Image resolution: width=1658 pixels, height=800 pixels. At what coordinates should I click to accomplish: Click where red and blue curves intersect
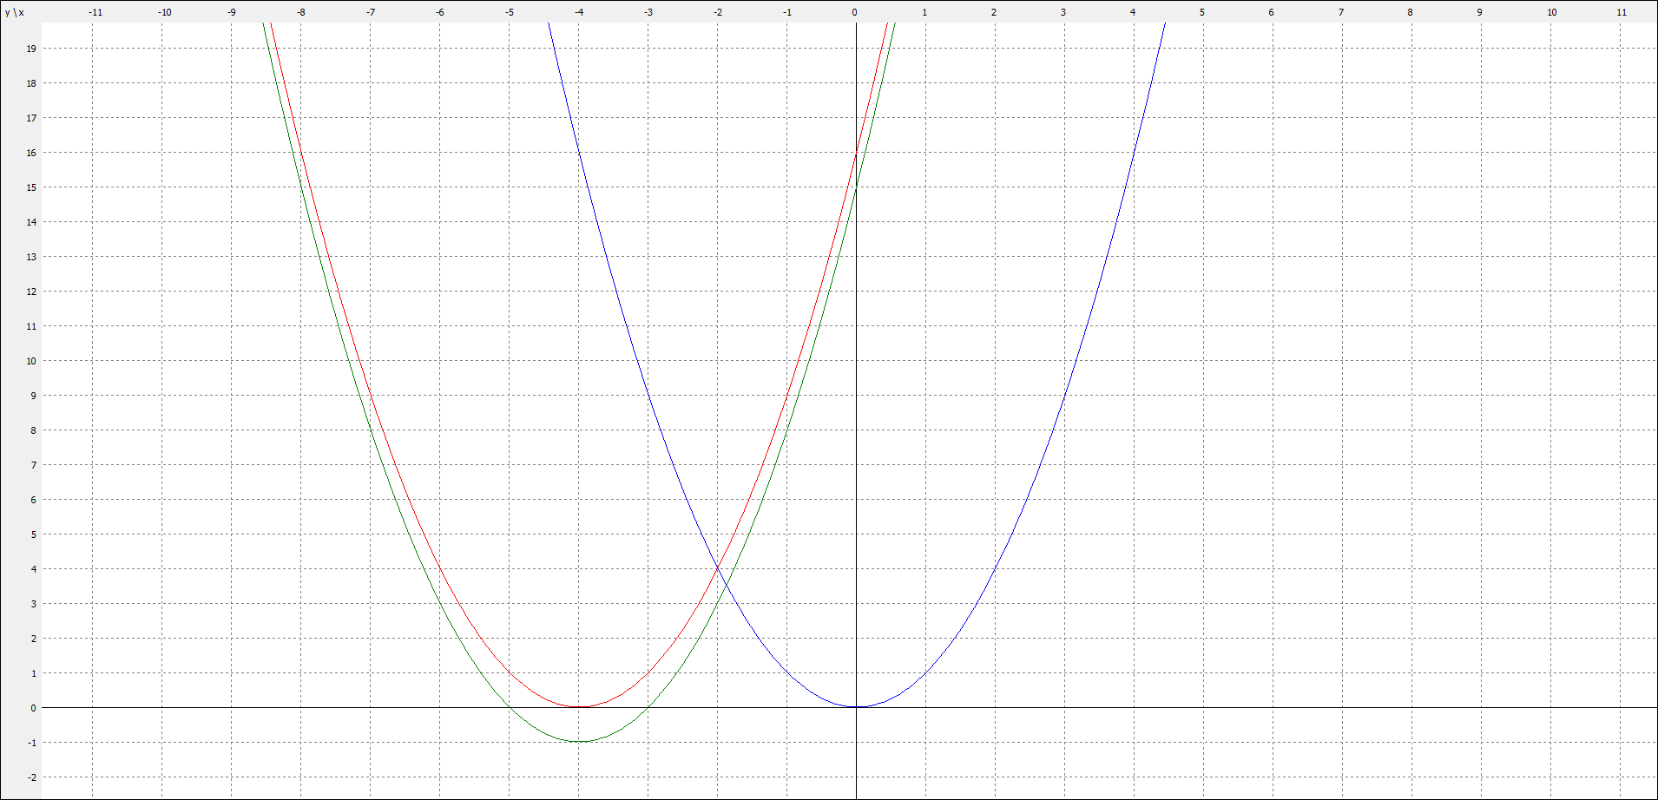click(x=717, y=568)
